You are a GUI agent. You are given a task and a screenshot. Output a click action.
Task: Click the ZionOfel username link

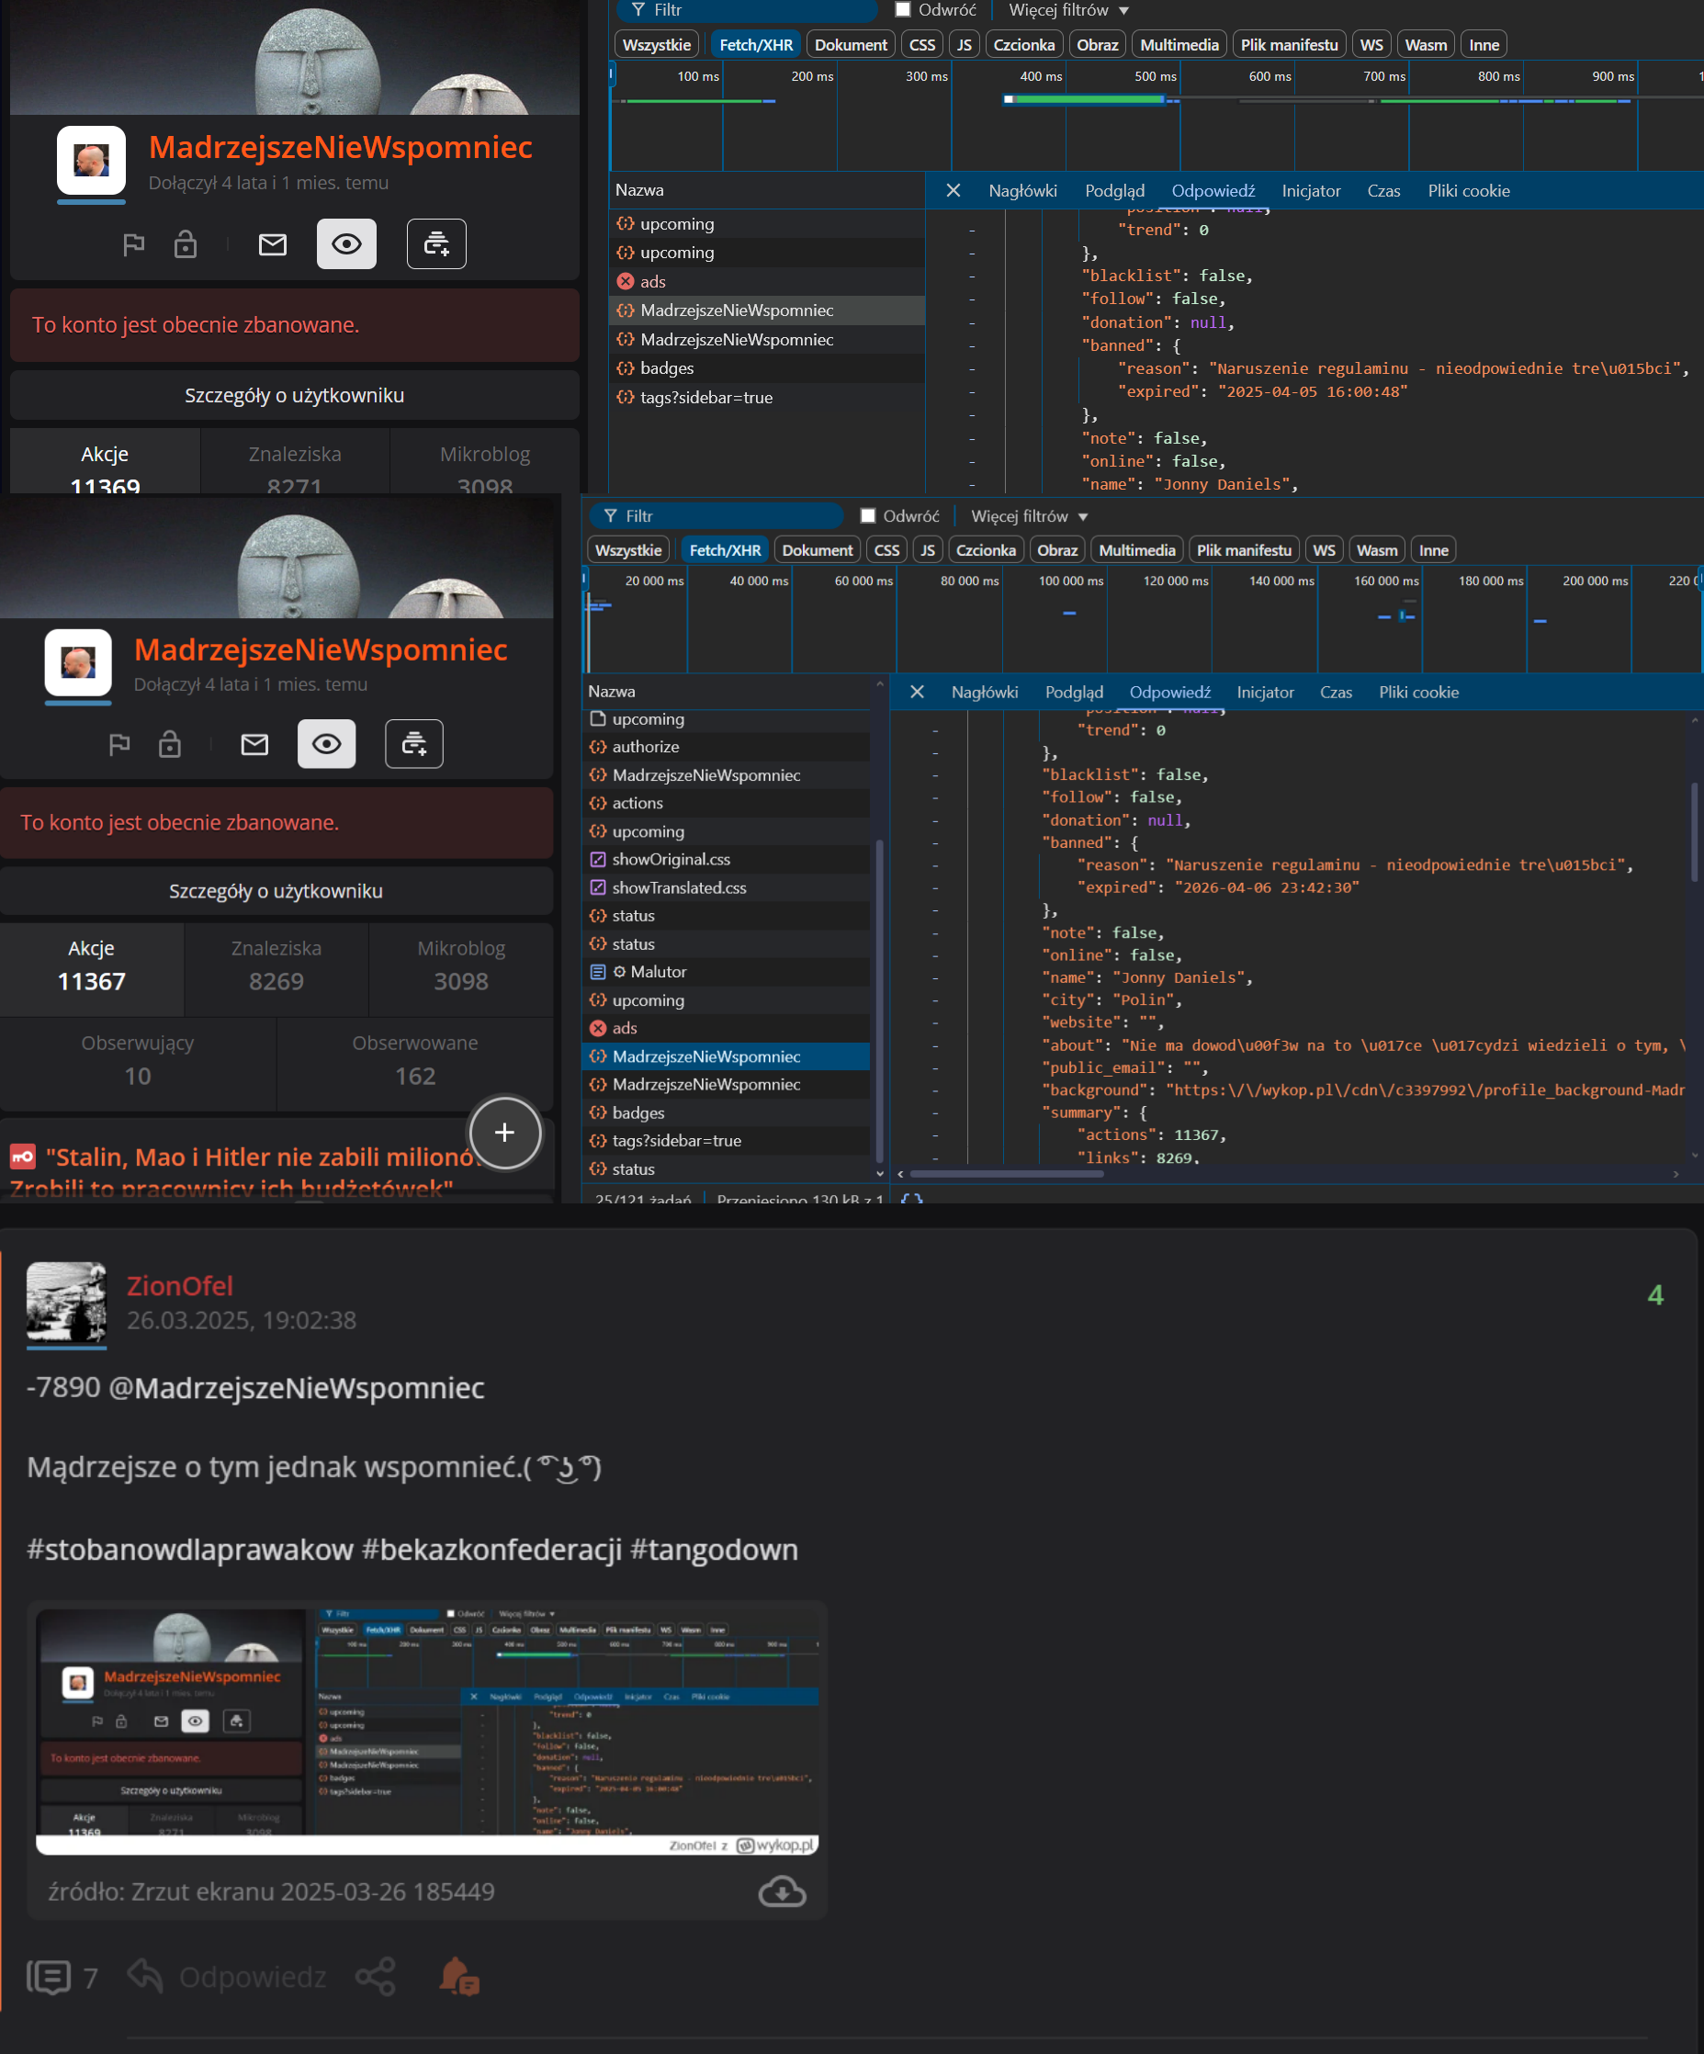click(180, 1285)
